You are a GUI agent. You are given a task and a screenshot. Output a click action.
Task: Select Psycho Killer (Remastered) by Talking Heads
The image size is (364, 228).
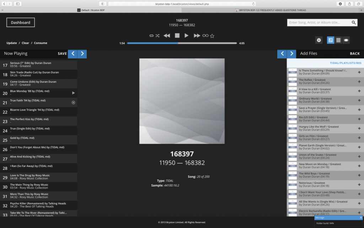38,205
